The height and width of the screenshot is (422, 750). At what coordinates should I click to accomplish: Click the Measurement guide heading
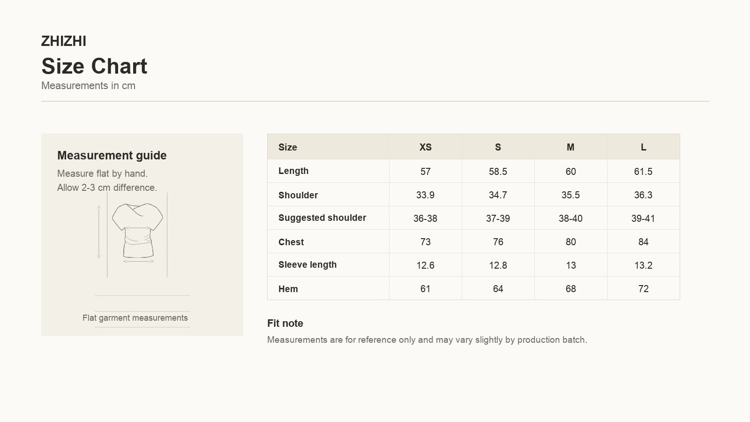tap(112, 155)
